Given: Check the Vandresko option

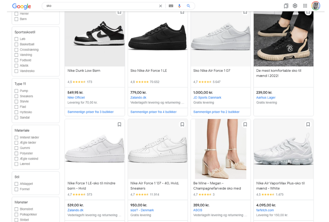Looking at the screenshot, I should click(x=16, y=71).
